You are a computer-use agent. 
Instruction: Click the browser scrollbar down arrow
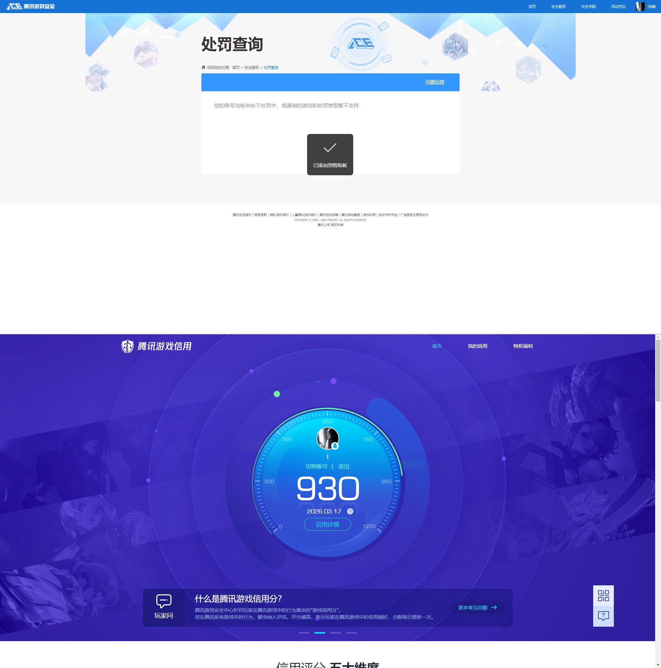658,666
